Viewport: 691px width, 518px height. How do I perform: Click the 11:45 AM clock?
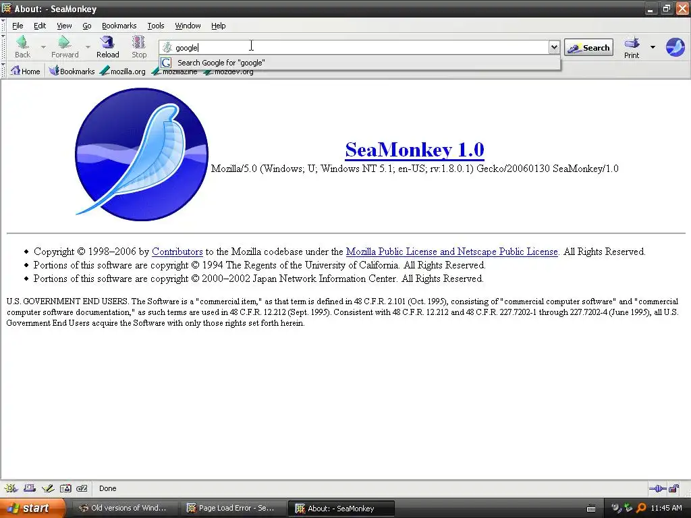pos(666,508)
